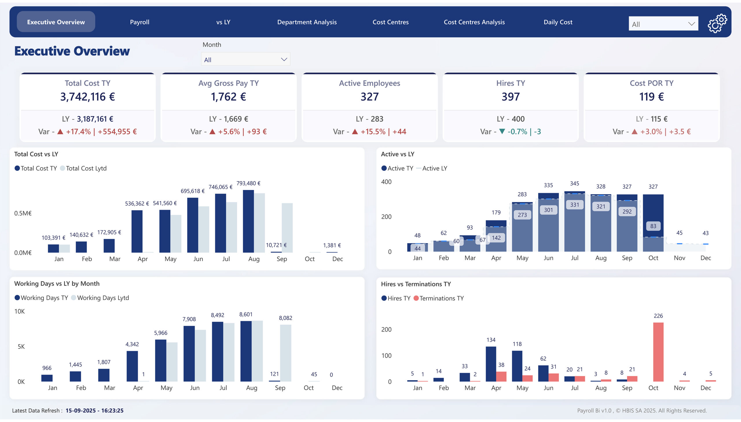Screen dimensions: 741x422
Task: Expand the All slicer in the top bar
Action: (663, 24)
